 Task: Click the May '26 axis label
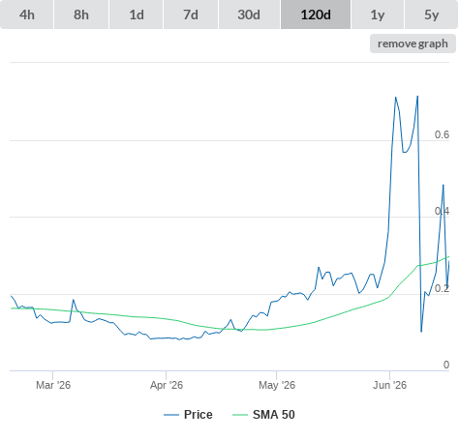tap(277, 385)
